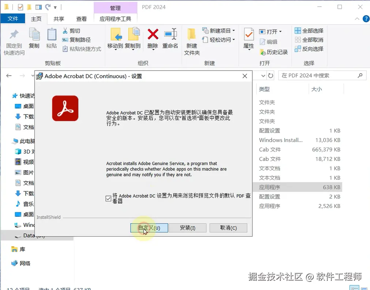The image size is (370, 290).
Task: Switch to the 共享 (Share) tab
Action: pos(59,19)
